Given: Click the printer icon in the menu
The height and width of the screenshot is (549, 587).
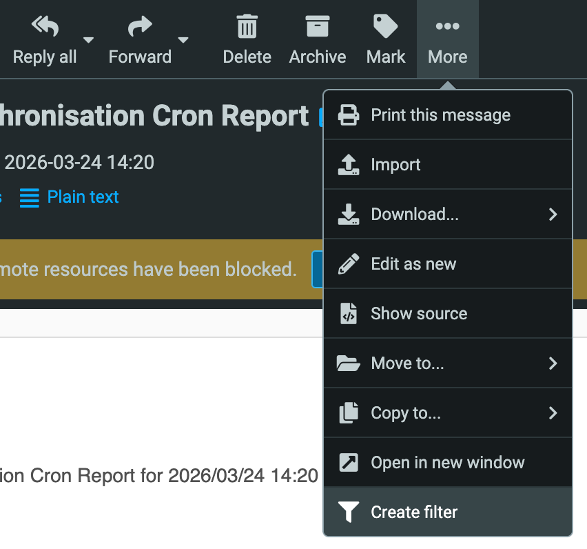Looking at the screenshot, I should click(349, 115).
